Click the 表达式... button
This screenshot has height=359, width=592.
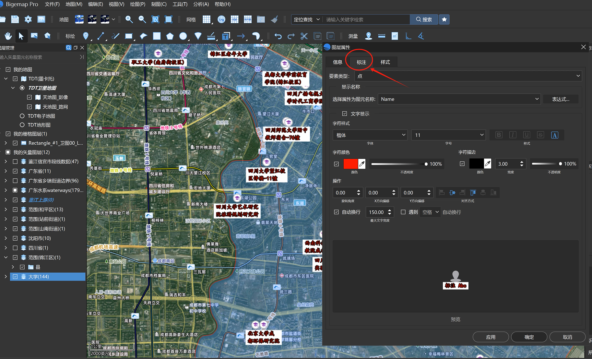click(x=561, y=99)
